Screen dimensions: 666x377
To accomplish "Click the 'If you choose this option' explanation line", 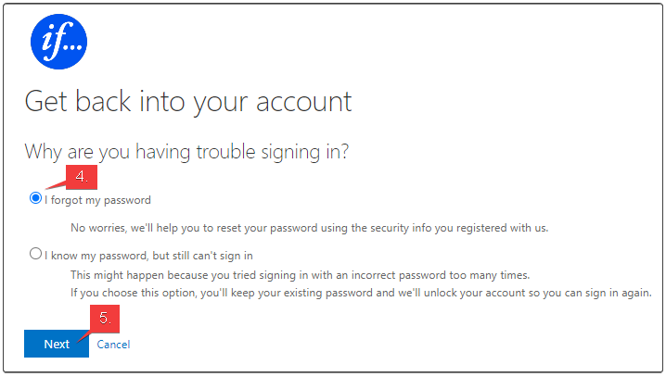I will (x=361, y=293).
